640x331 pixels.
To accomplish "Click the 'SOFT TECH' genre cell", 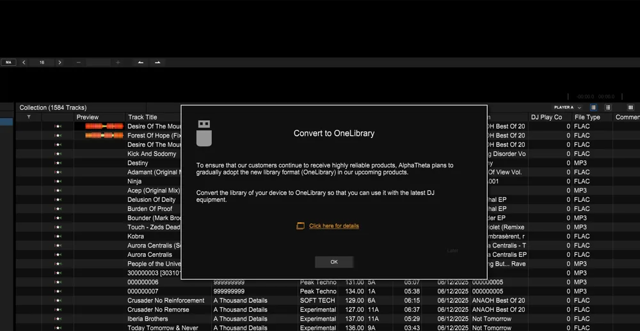I will pyautogui.click(x=317, y=300).
